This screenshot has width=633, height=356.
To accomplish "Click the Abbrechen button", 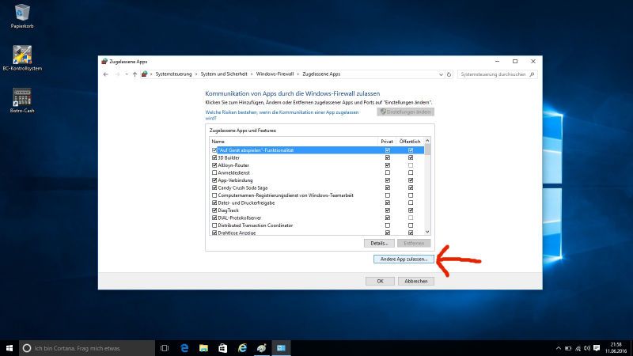I will [416, 282].
